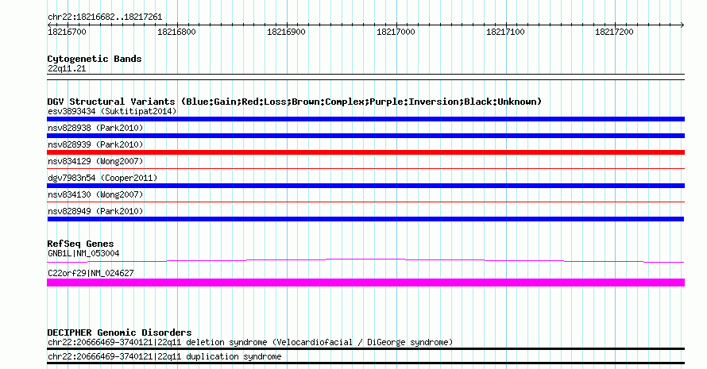Viewport: 707px width, 369px height.
Task: Click the first nsv828938 (Park2010) label
Action: pos(95,128)
